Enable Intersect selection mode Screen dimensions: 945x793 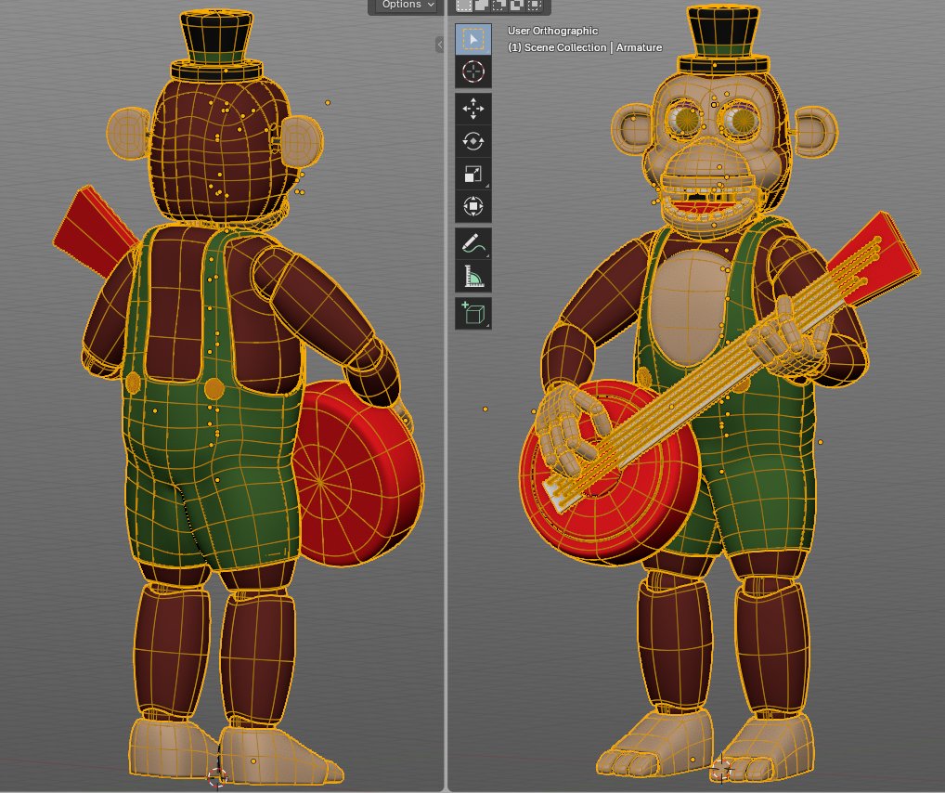click(535, 6)
